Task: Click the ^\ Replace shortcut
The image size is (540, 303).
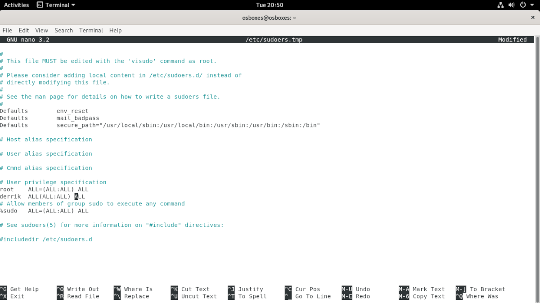Action: click(x=131, y=296)
